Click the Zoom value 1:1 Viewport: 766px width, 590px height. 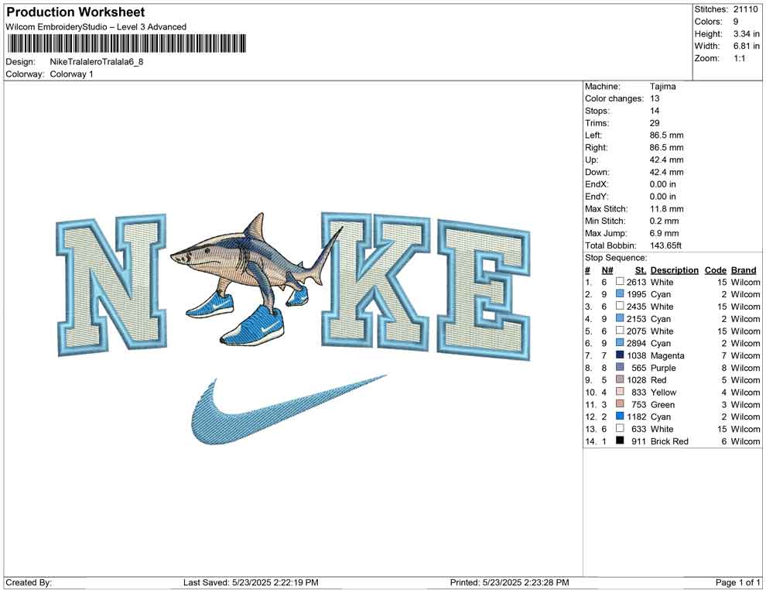739,58
